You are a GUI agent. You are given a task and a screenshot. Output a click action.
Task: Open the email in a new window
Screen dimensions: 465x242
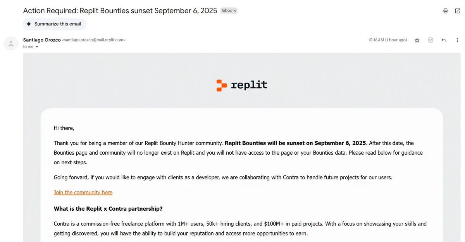point(458,11)
